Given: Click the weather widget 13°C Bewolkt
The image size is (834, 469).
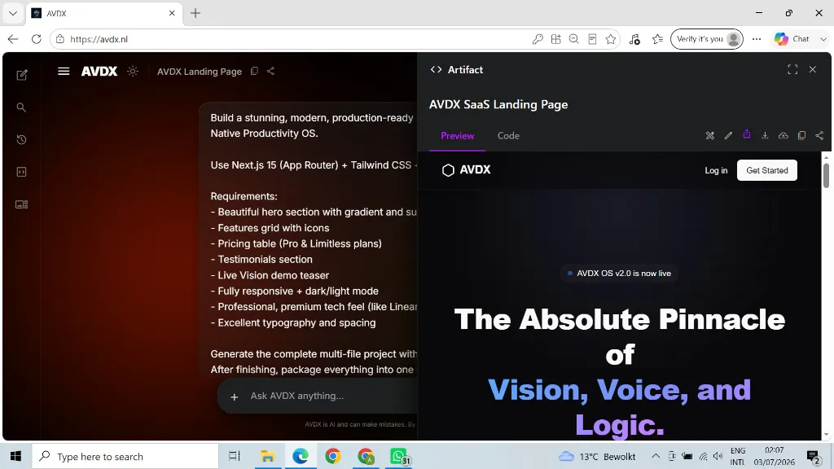Looking at the screenshot, I should (597, 456).
